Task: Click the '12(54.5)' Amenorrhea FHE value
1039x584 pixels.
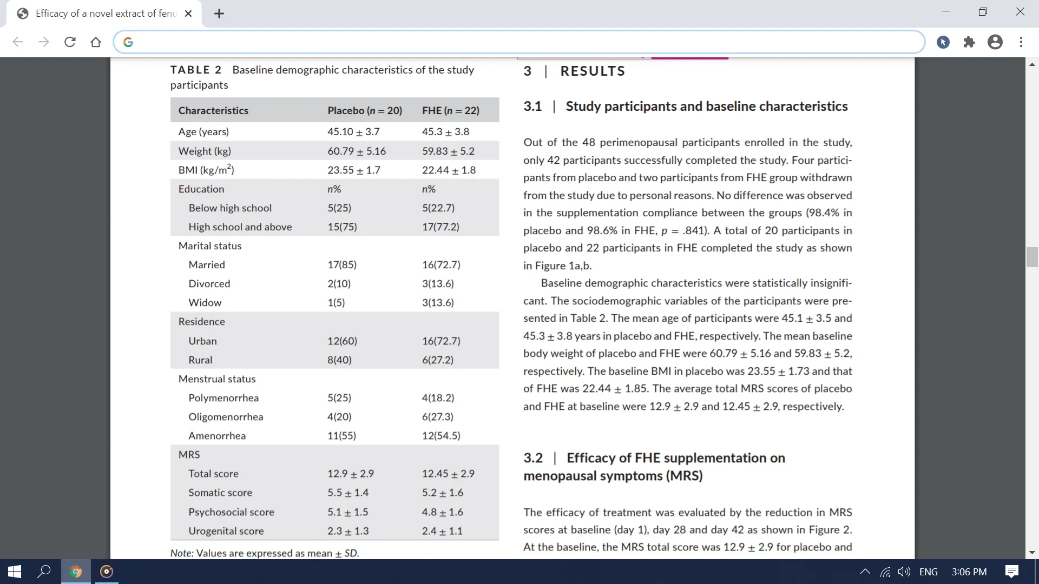Action: [441, 435]
